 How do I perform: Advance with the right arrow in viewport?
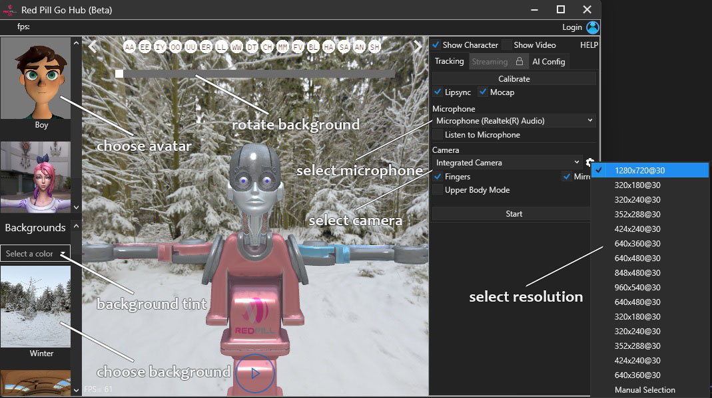[x=418, y=47]
